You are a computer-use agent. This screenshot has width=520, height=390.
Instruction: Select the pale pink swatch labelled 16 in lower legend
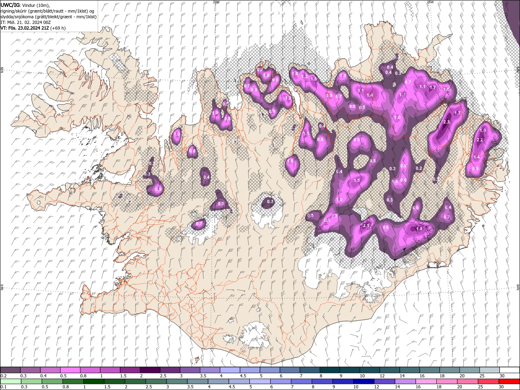click(425, 381)
